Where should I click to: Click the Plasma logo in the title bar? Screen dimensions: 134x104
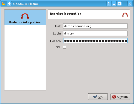[x=4, y=4]
